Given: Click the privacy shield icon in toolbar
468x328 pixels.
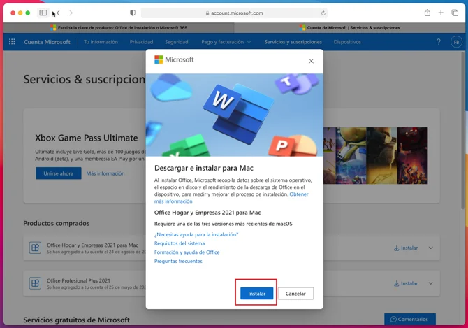Looking at the screenshot, I should [x=133, y=13].
